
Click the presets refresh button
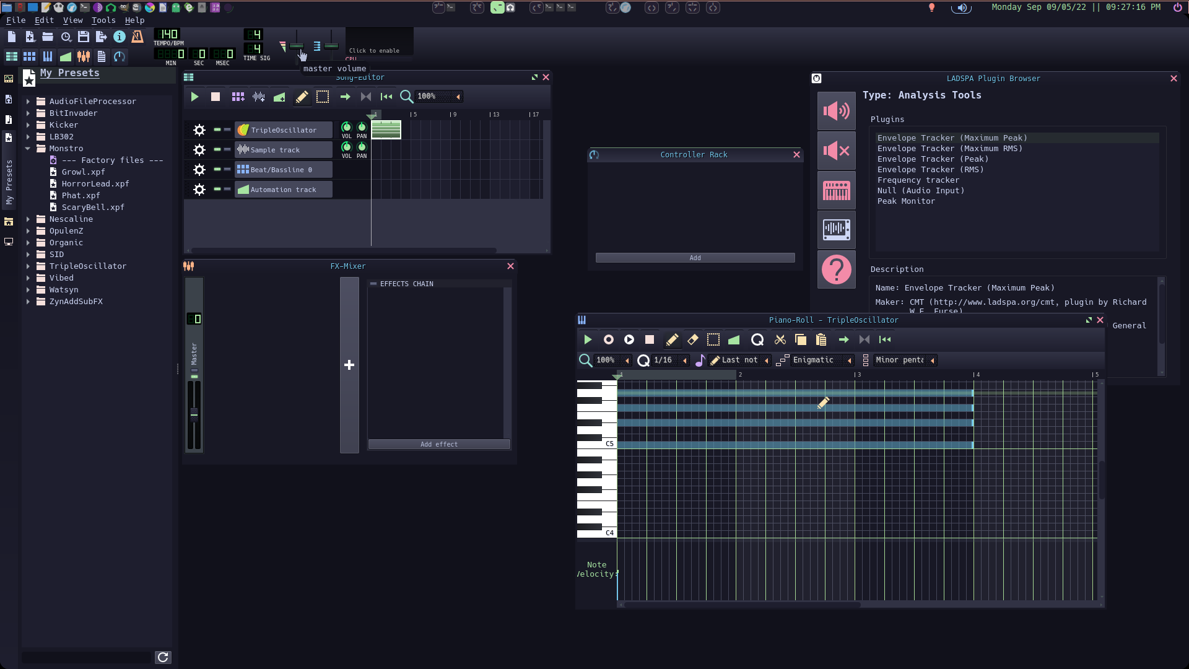(163, 657)
